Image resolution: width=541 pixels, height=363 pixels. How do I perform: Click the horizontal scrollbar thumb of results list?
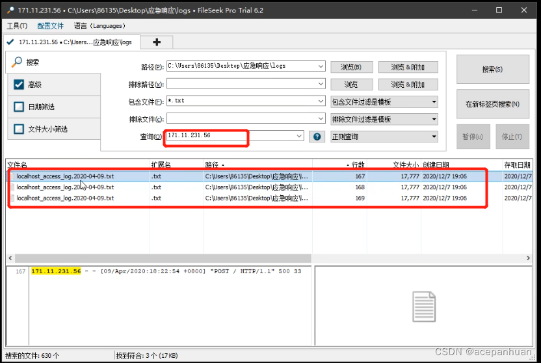[x=163, y=258]
